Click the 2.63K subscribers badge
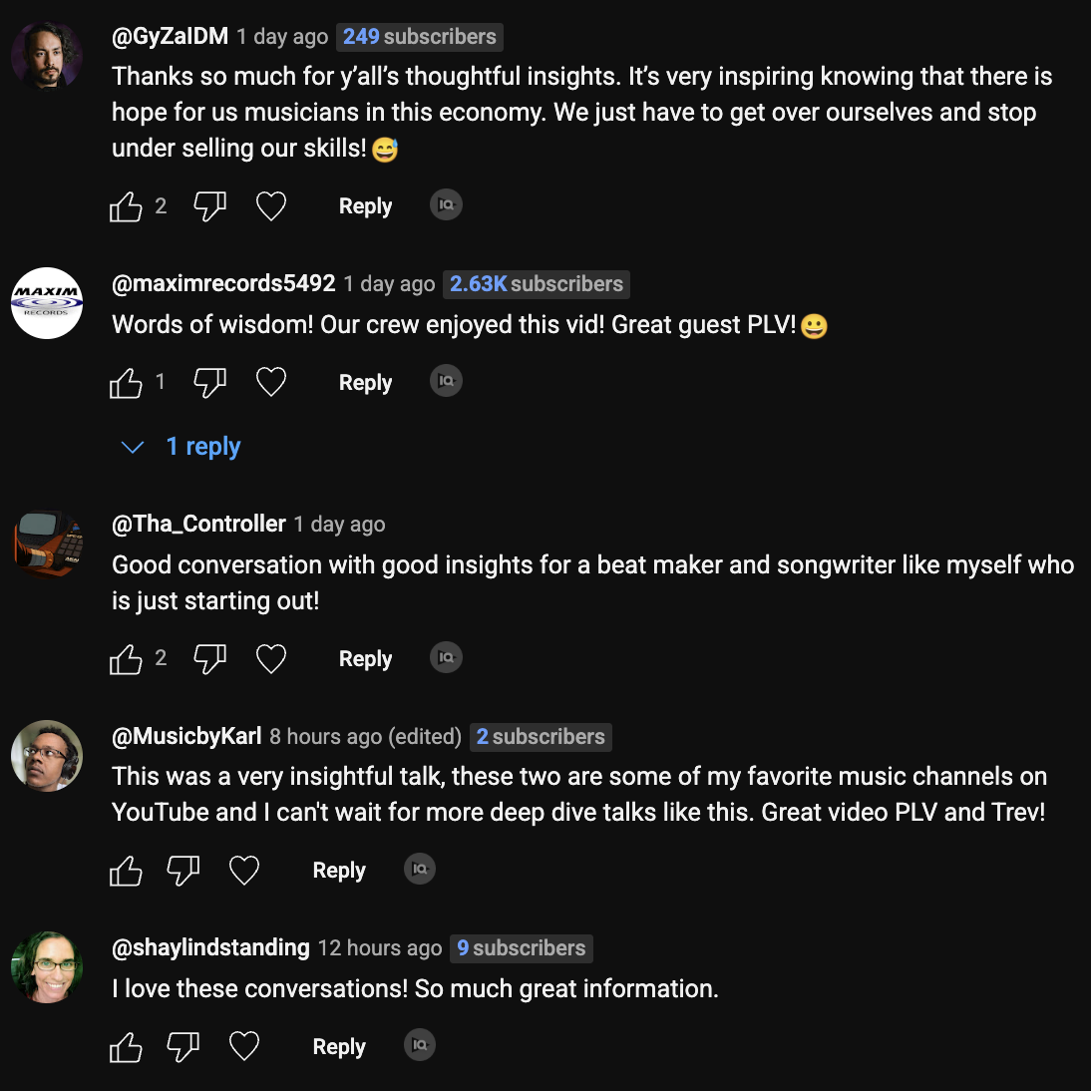 (537, 284)
